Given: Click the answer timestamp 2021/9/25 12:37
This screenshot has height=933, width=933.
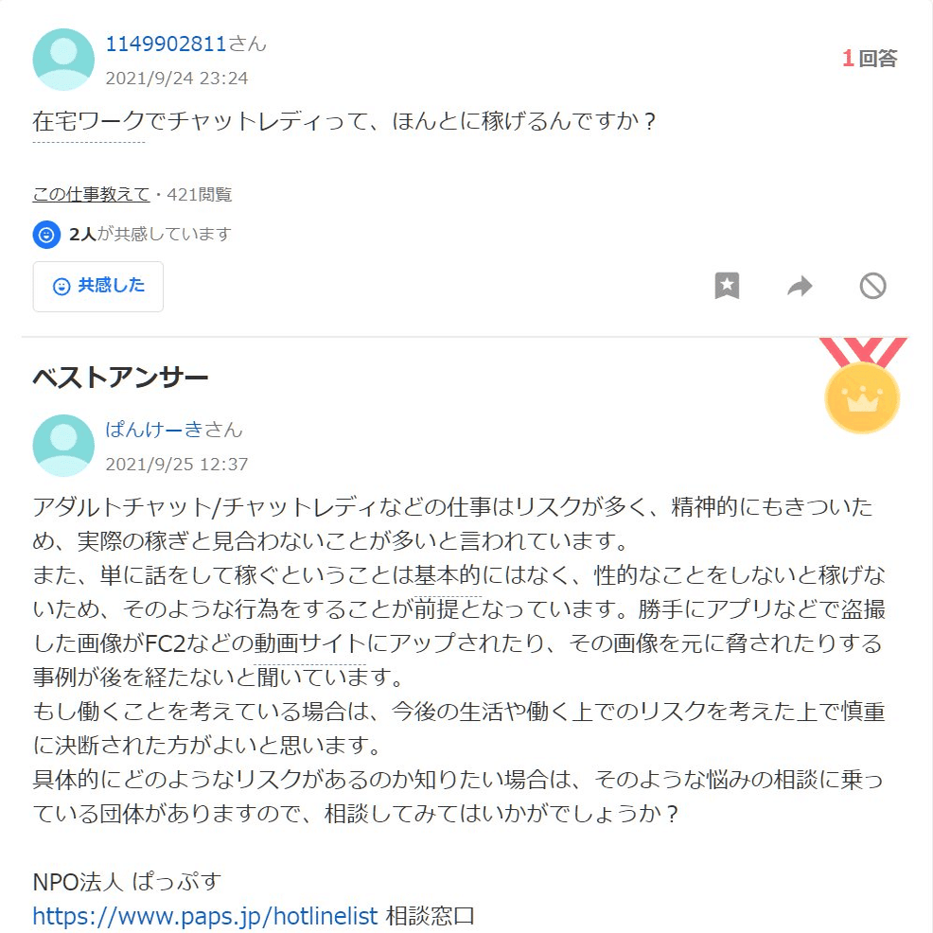Looking at the screenshot, I should (x=177, y=464).
